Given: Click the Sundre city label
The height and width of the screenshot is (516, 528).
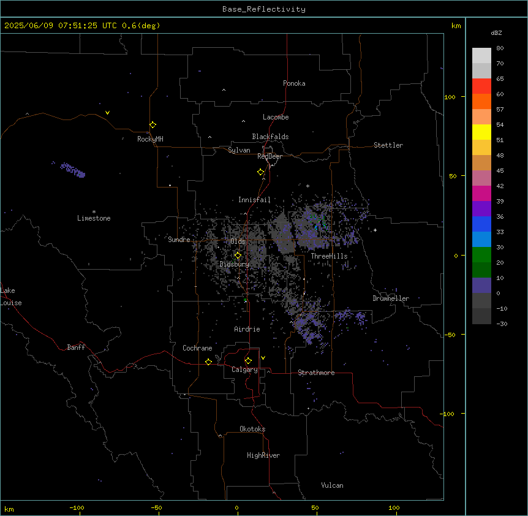Looking at the screenshot, I should (179, 240).
